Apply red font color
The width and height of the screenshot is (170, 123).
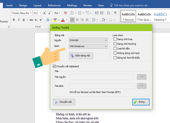click(63, 20)
